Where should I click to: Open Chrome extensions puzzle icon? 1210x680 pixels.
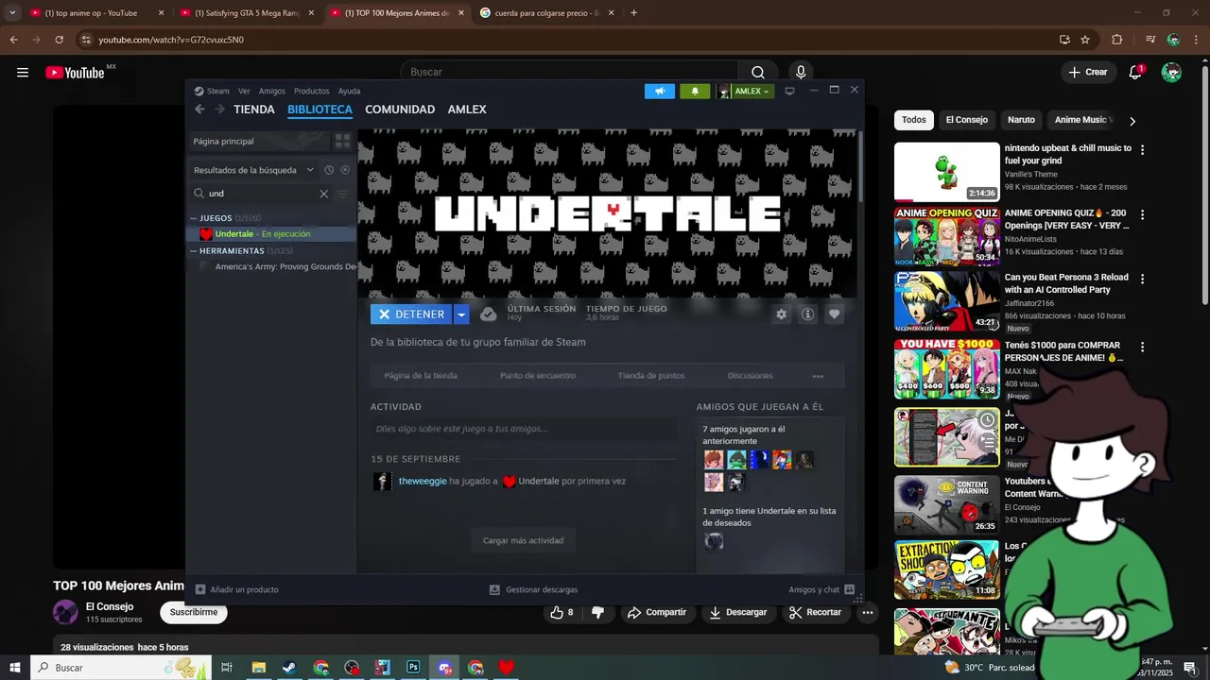(x=1116, y=40)
